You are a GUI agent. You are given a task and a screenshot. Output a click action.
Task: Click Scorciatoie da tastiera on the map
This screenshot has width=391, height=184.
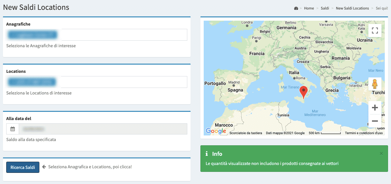245,133
